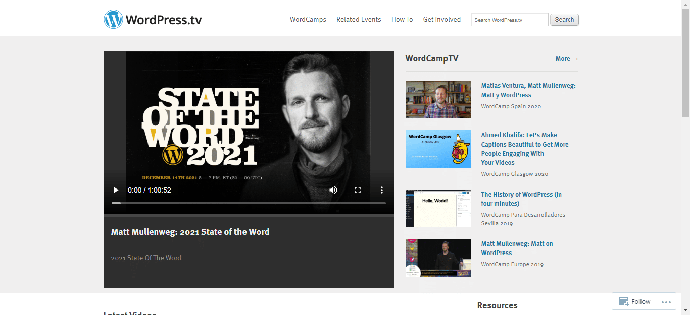Click the Search WordPress.tv input field
This screenshot has height=315, width=690.
(510, 20)
